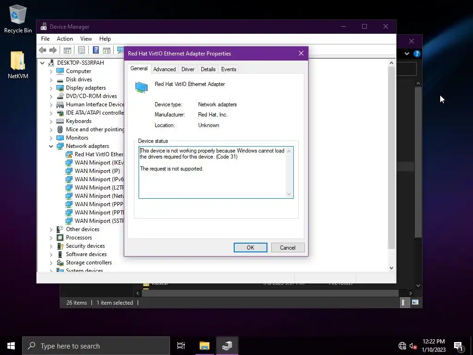Switch to the Events tab

pyautogui.click(x=229, y=69)
